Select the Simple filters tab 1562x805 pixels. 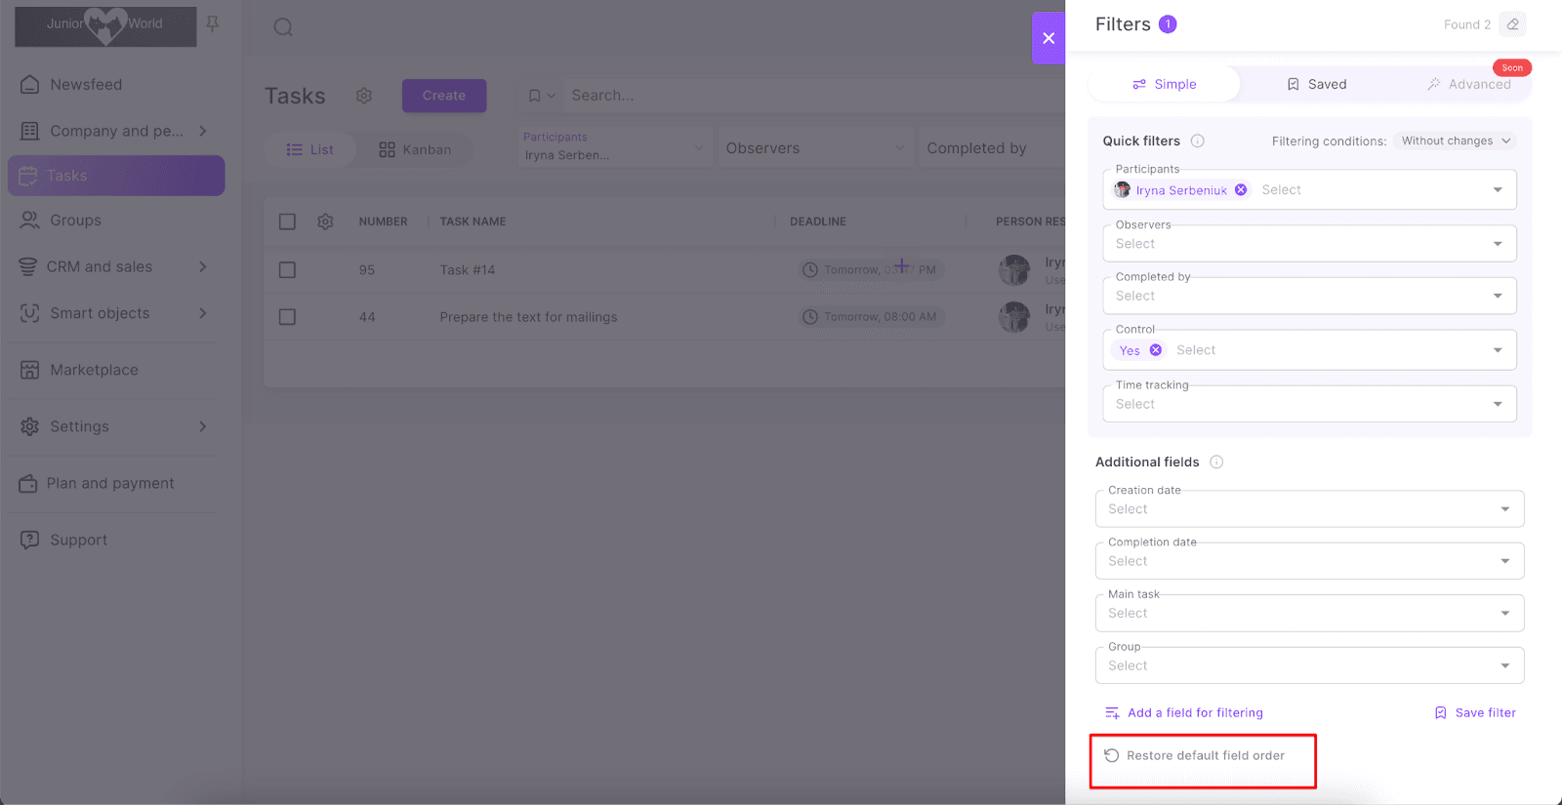click(x=1164, y=85)
